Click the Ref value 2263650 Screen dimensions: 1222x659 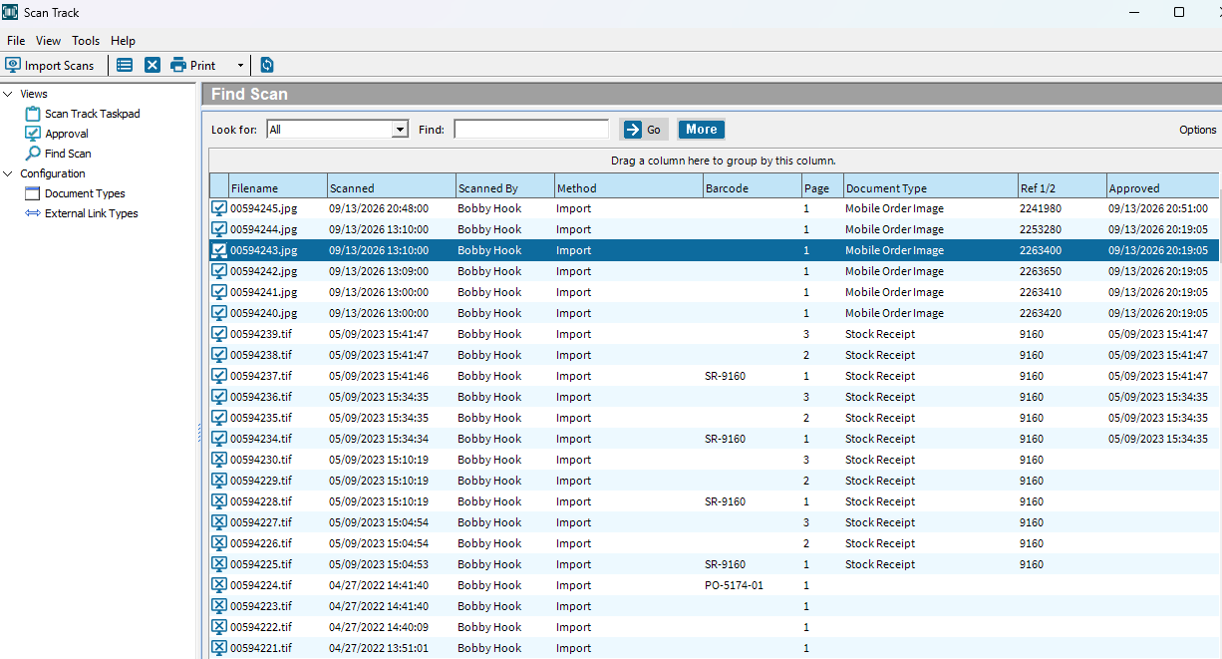(x=1041, y=271)
